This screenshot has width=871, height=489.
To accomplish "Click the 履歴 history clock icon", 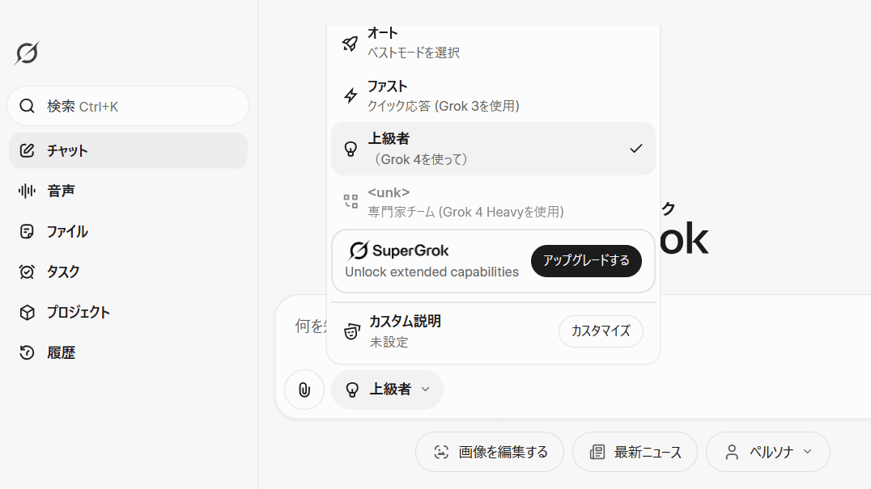I will pos(27,352).
